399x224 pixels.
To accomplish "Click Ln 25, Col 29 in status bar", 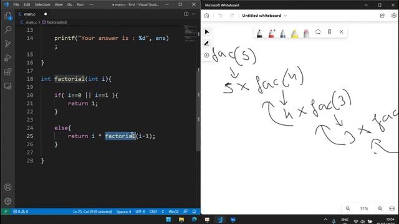I will 92,212.
